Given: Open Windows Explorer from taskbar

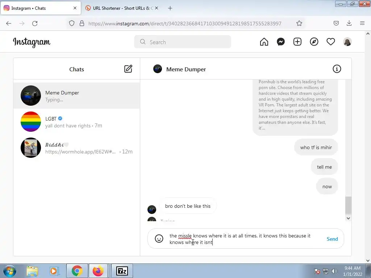Looking at the screenshot, I should 32,271.
